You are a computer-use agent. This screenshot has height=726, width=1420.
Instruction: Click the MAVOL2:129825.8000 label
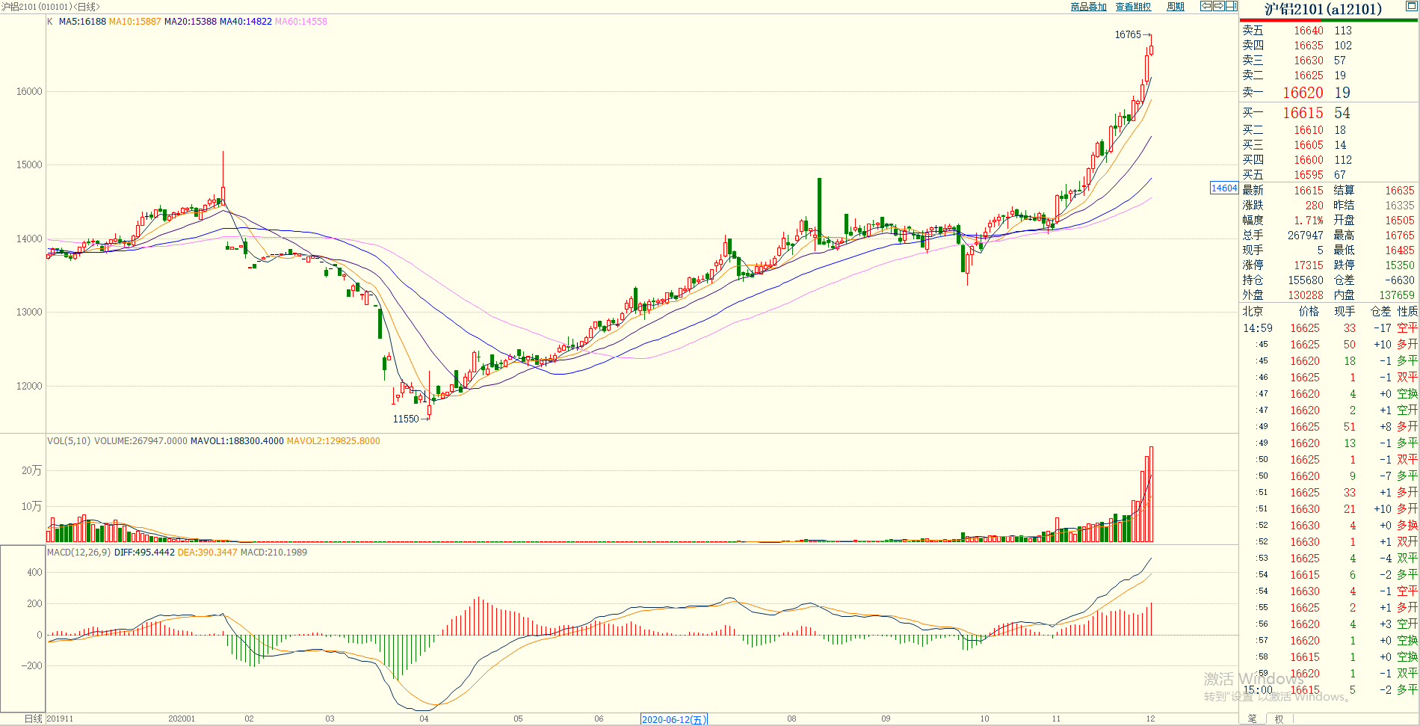333,440
